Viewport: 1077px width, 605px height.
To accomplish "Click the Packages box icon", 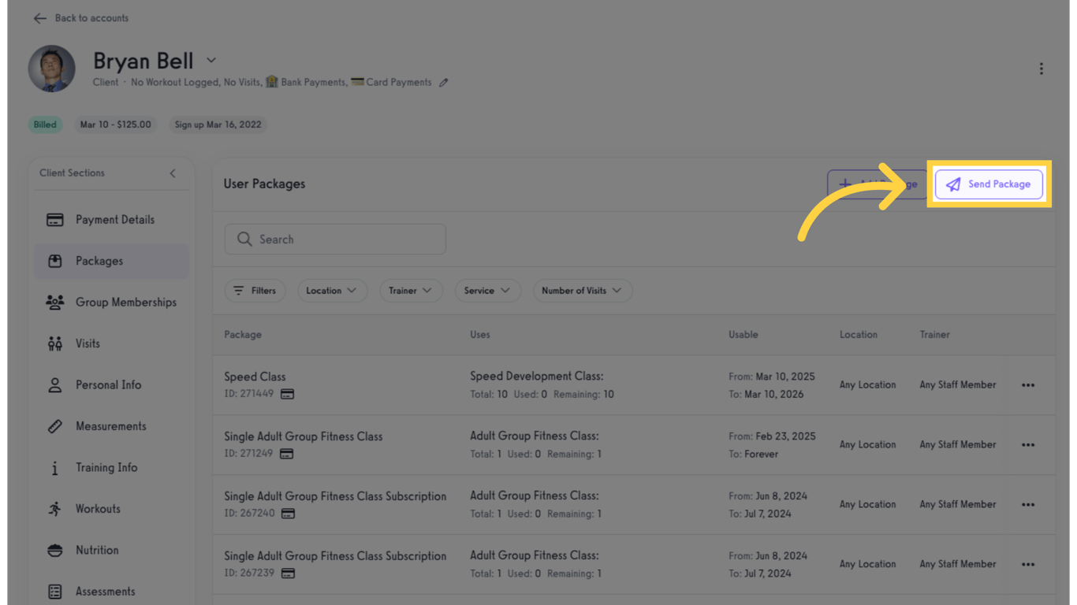I will 54,261.
